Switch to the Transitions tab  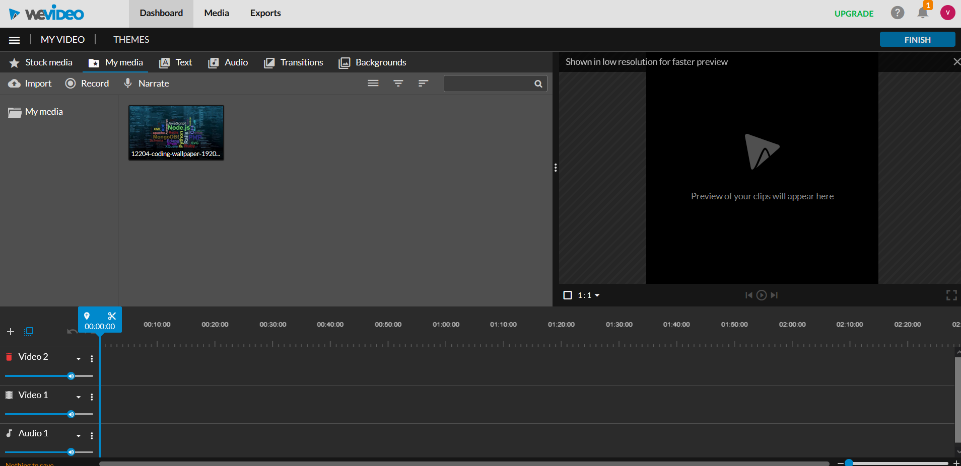[x=294, y=62]
